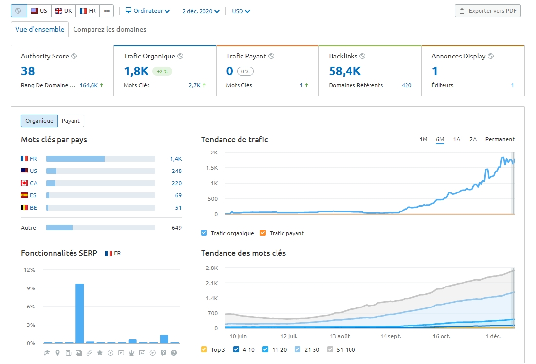Click the link chain SERP feature icon

(90, 352)
